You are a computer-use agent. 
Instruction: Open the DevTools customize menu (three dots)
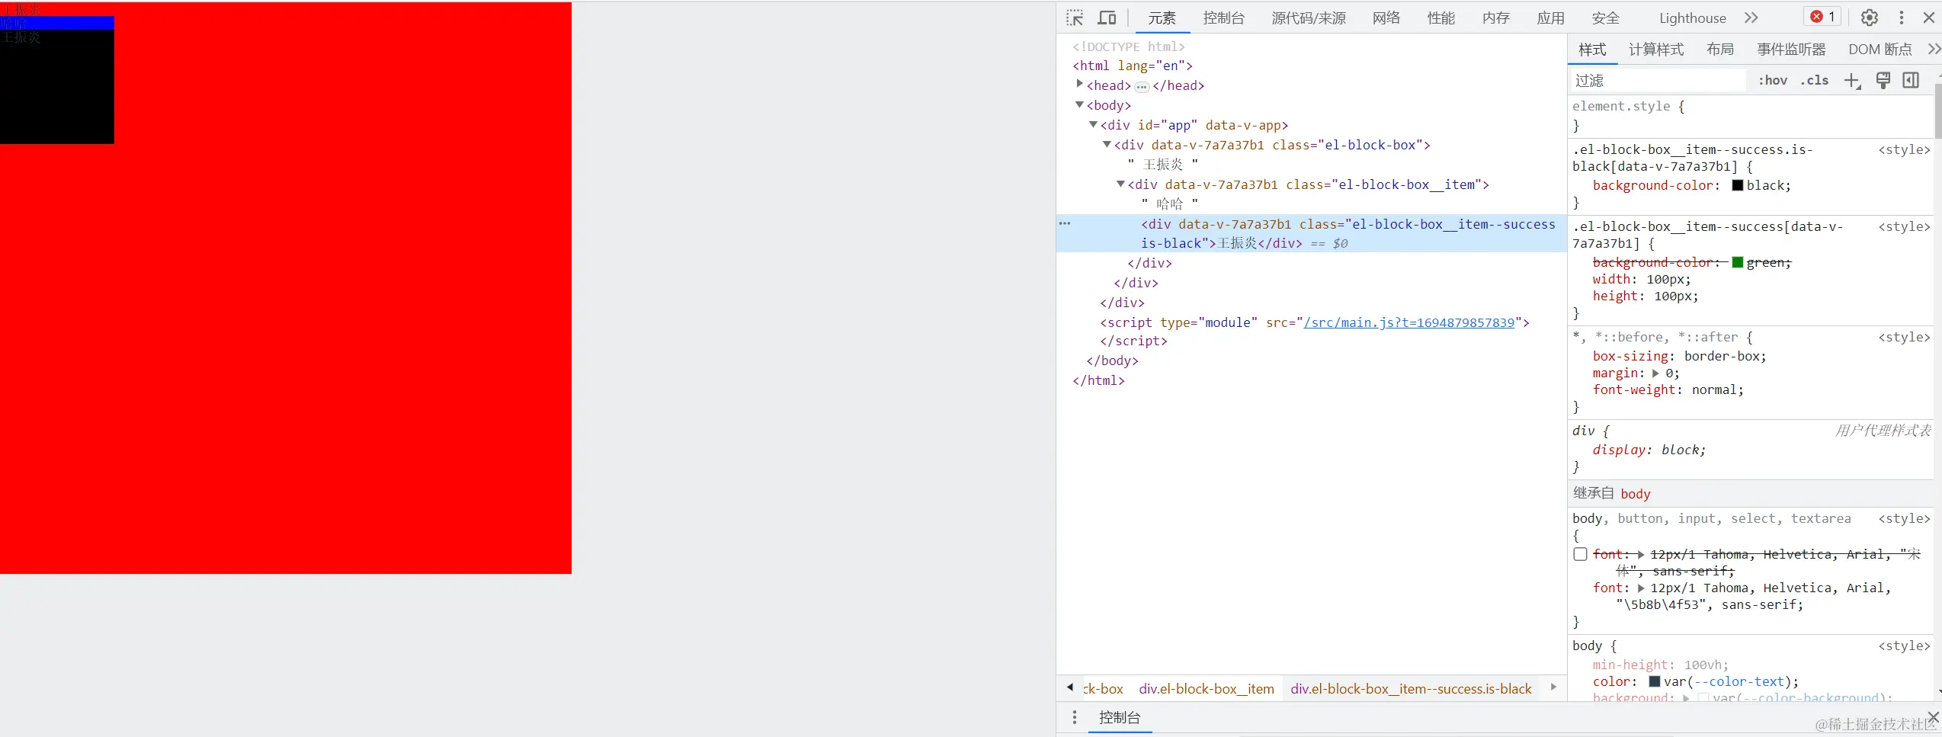[1902, 18]
